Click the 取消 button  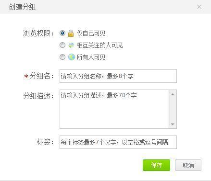point(188,165)
